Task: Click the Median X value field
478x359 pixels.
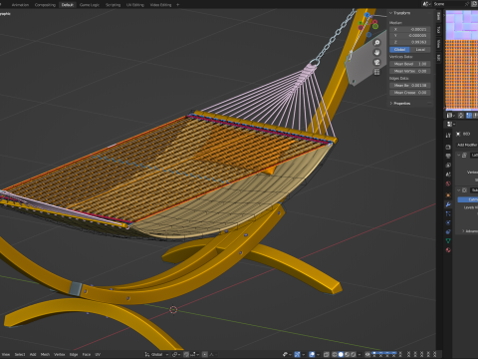Action: (x=410, y=29)
